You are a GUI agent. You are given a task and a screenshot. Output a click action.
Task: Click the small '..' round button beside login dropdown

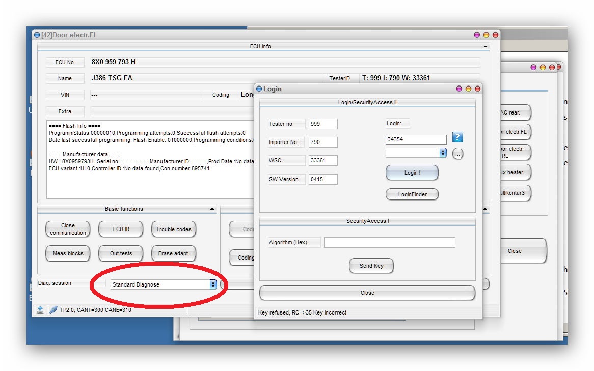point(457,154)
